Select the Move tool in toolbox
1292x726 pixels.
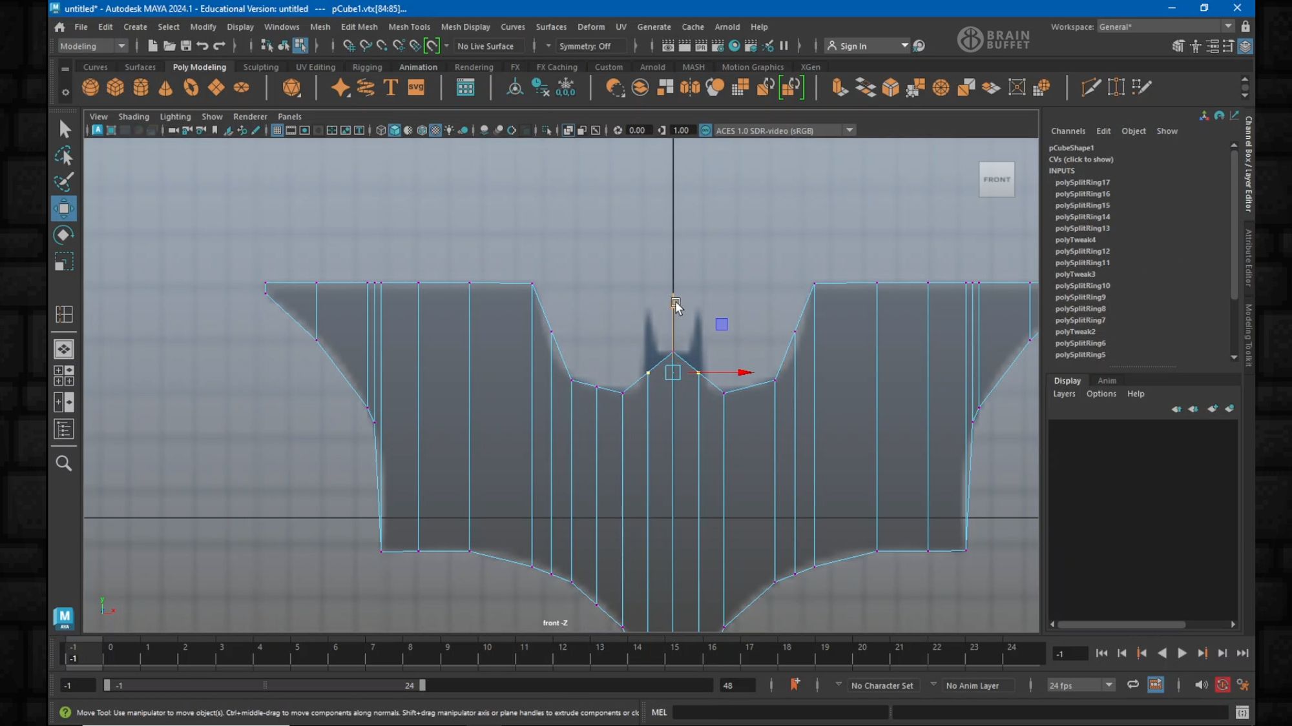pyautogui.click(x=64, y=208)
